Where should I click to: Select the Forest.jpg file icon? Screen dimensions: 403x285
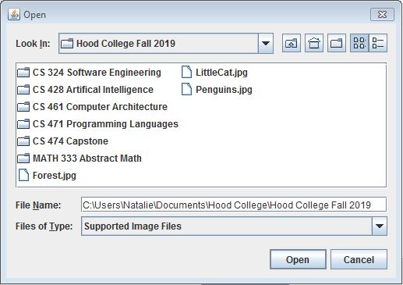click(23, 175)
